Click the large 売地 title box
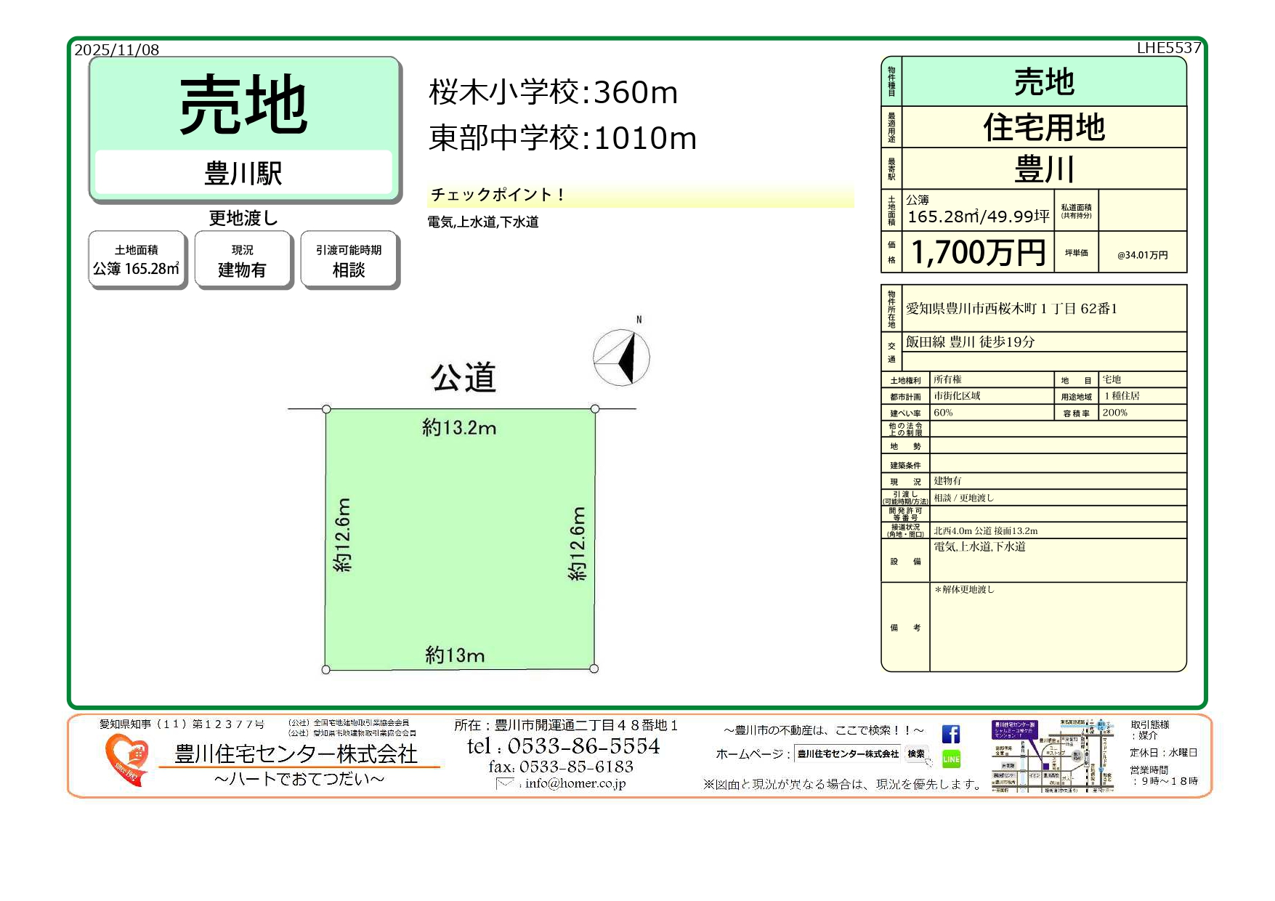This screenshot has width=1275, height=901. pos(244,105)
